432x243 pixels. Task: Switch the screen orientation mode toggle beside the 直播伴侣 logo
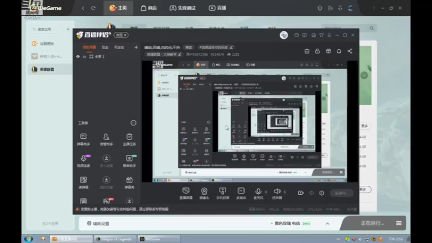(x=121, y=35)
